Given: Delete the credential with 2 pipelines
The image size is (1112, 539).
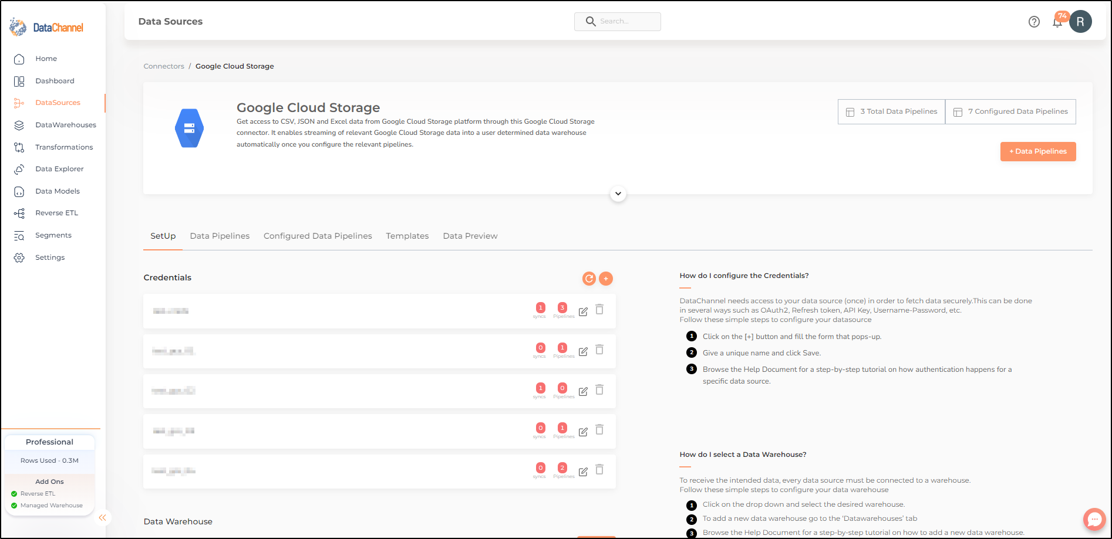Looking at the screenshot, I should (x=599, y=470).
